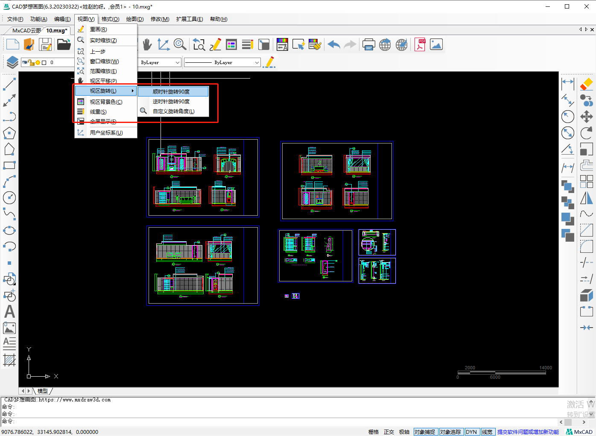Select the Eraser tool
This screenshot has width=596, height=436.
pos(587,84)
